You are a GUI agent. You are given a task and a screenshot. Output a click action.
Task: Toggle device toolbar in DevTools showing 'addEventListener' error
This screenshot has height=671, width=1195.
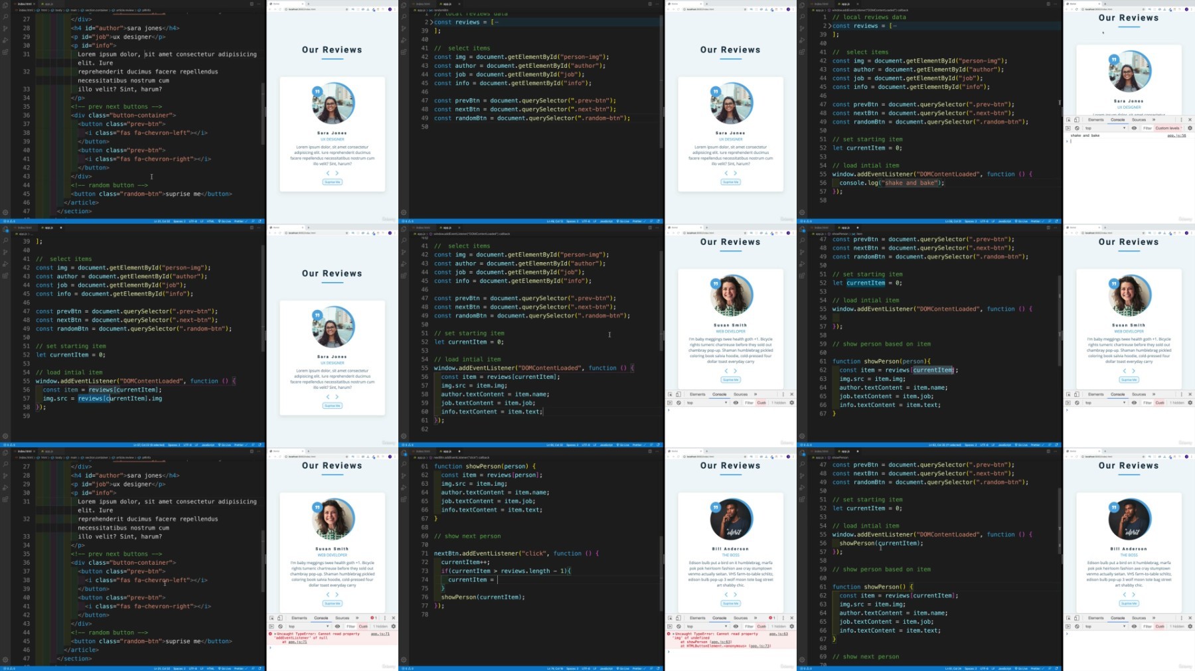pyautogui.click(x=280, y=618)
